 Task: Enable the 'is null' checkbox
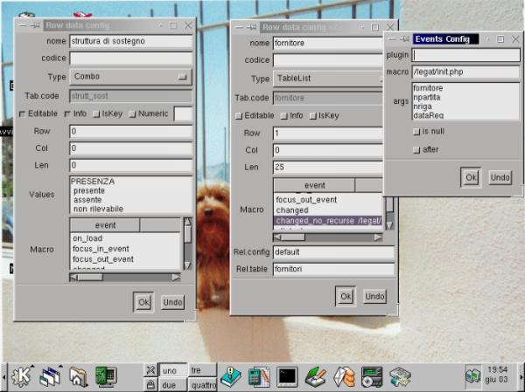pyautogui.click(x=416, y=131)
